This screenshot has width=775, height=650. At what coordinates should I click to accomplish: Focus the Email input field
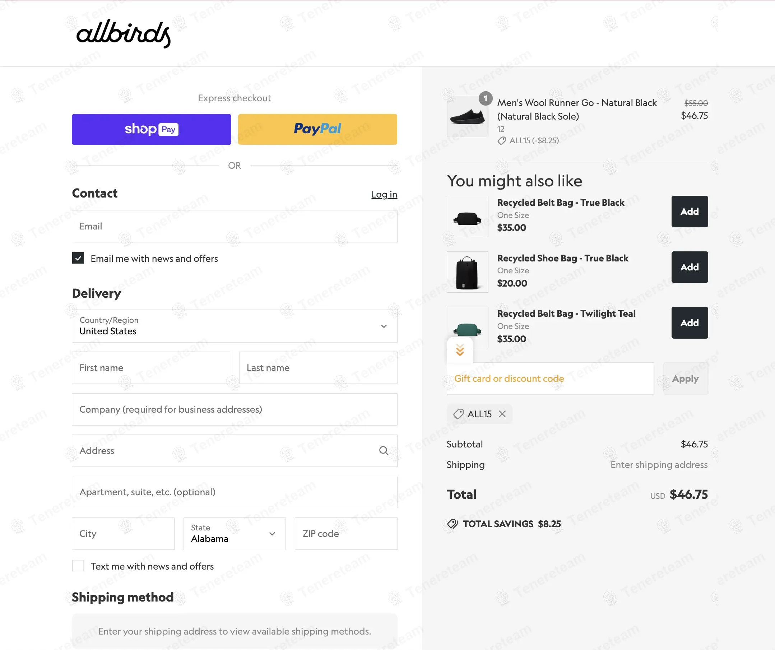click(x=235, y=226)
